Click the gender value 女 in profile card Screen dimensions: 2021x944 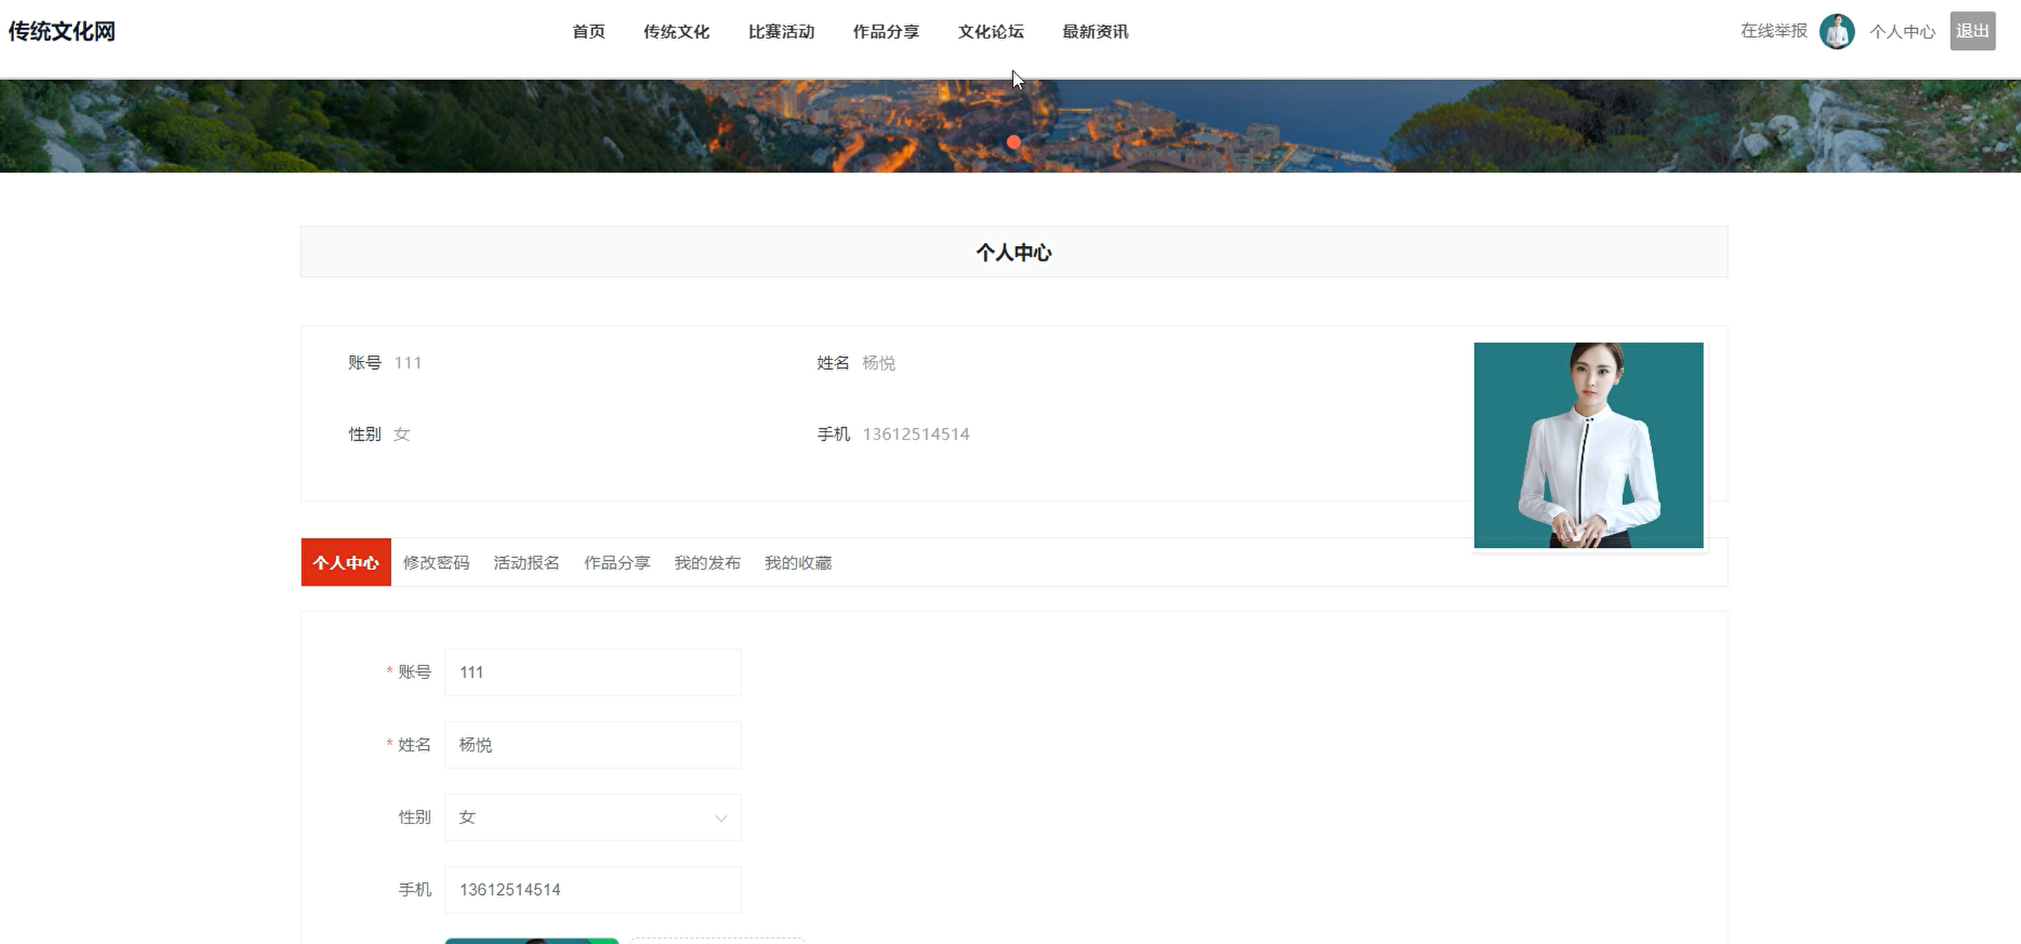pyautogui.click(x=401, y=434)
